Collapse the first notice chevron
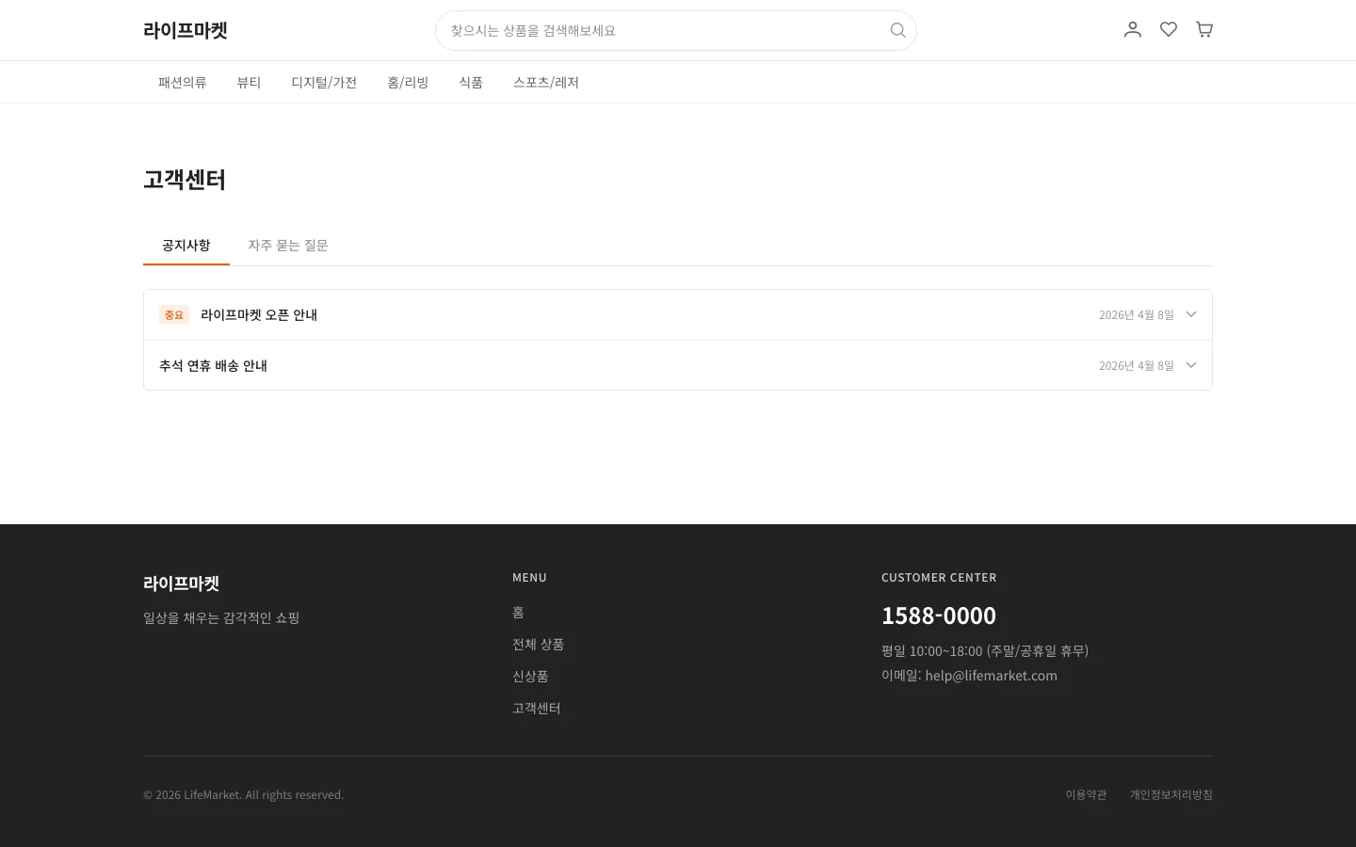 click(x=1191, y=314)
